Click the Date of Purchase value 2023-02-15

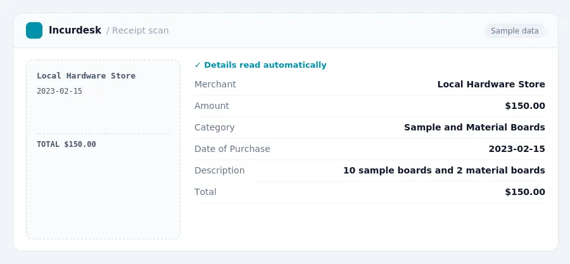point(517,149)
